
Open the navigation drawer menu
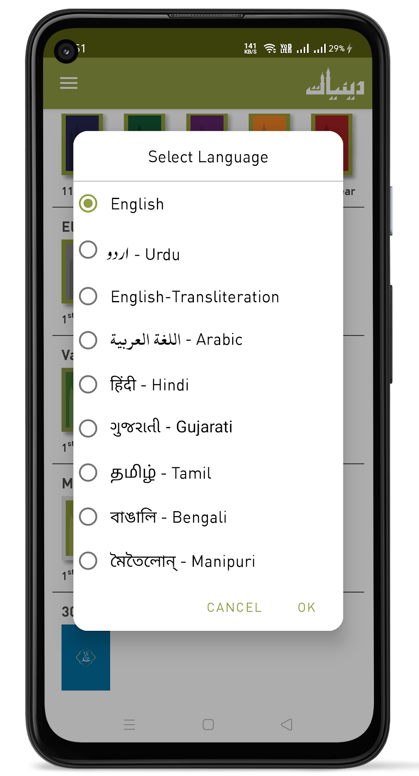point(69,83)
